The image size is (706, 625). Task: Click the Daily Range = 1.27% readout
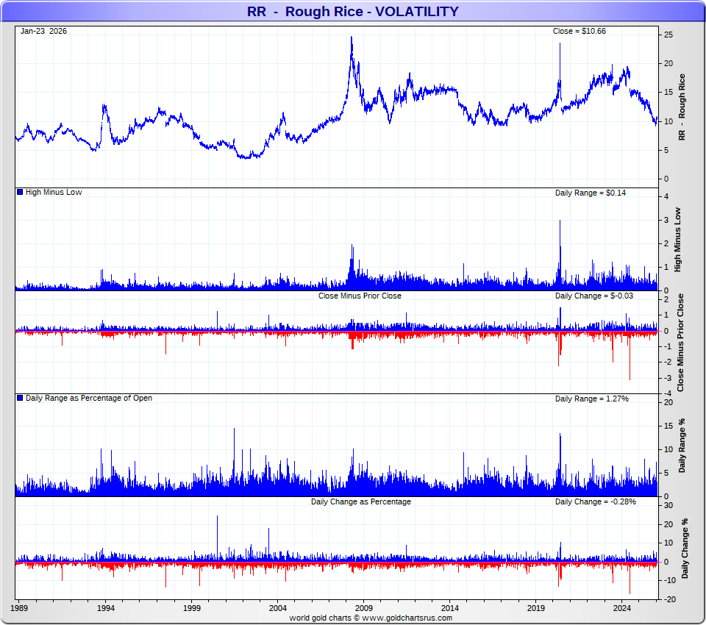coord(591,399)
